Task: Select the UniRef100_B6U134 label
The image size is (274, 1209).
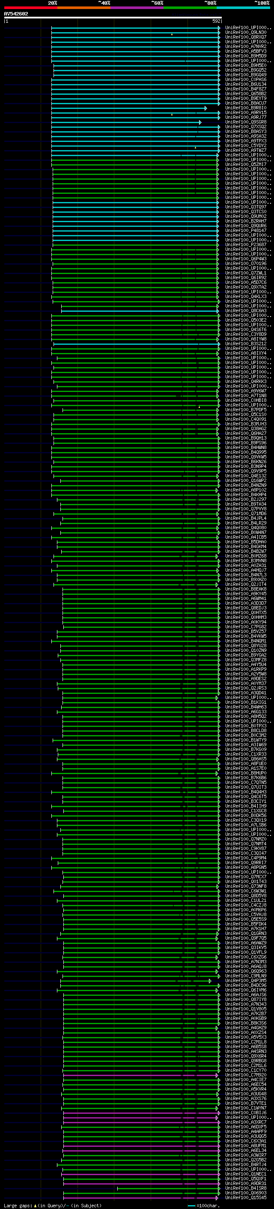Action: [x=246, y=84]
